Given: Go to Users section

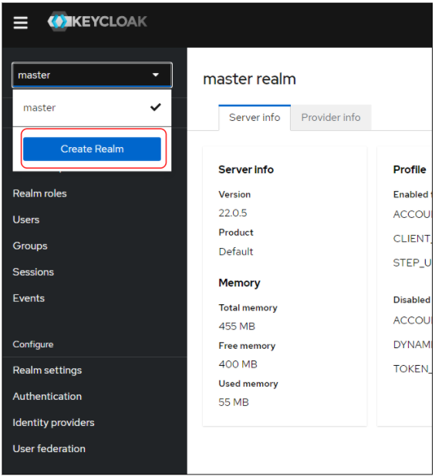Looking at the screenshot, I should (x=26, y=220).
